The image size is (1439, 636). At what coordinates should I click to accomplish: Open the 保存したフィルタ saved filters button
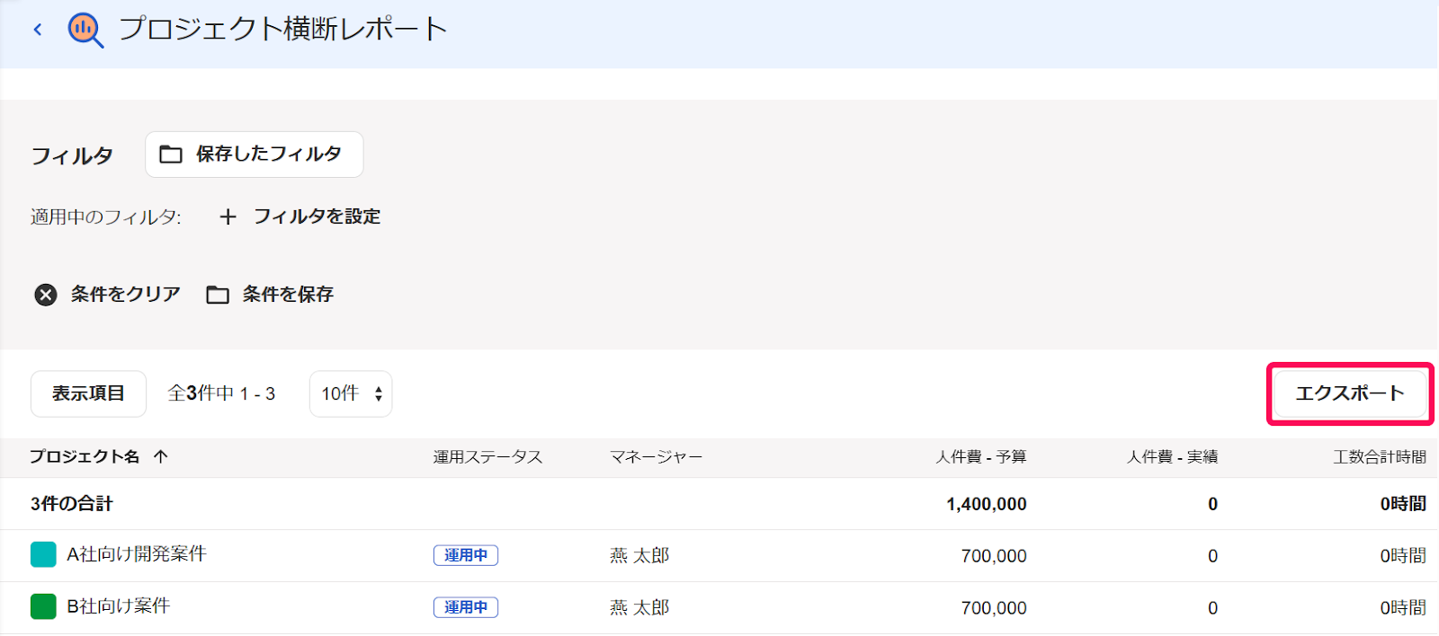tap(255, 155)
